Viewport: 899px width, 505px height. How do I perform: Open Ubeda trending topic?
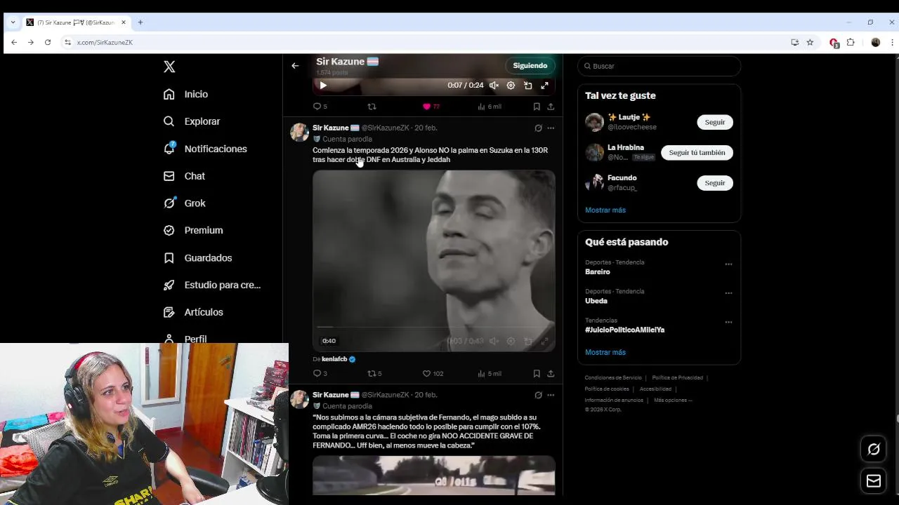coord(596,301)
